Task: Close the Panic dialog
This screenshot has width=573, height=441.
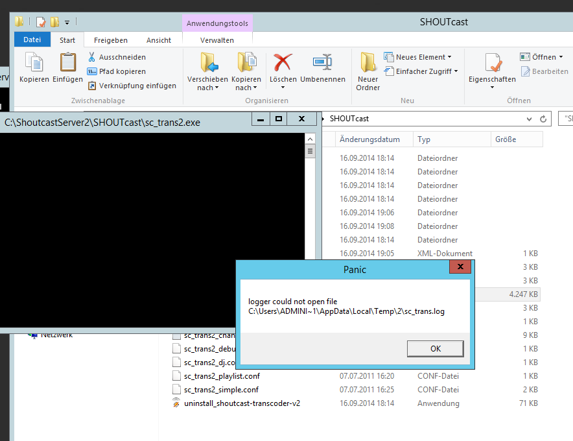Action: (x=460, y=267)
